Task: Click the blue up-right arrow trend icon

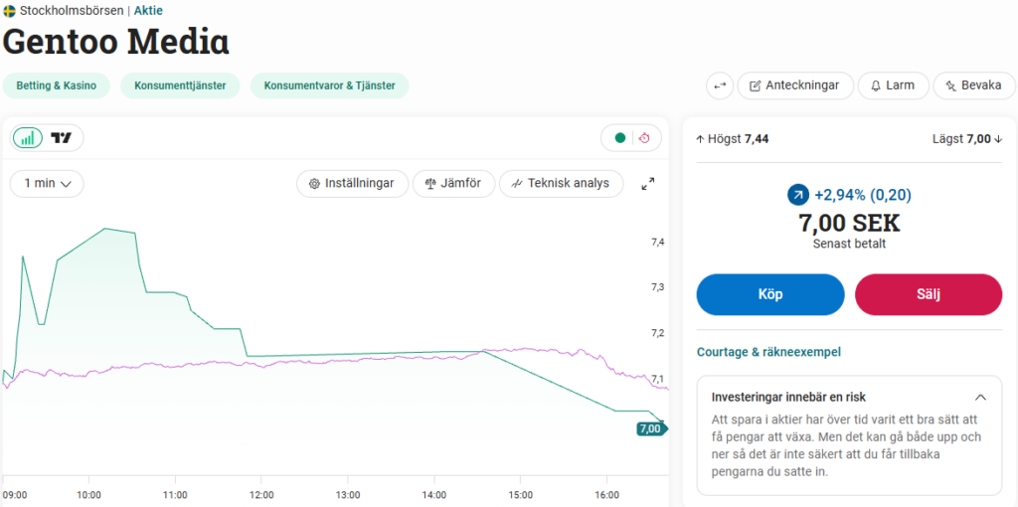Action: (797, 195)
